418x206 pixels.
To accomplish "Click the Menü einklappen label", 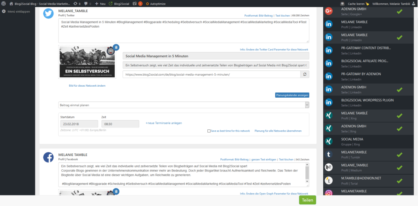I will (19, 11).
